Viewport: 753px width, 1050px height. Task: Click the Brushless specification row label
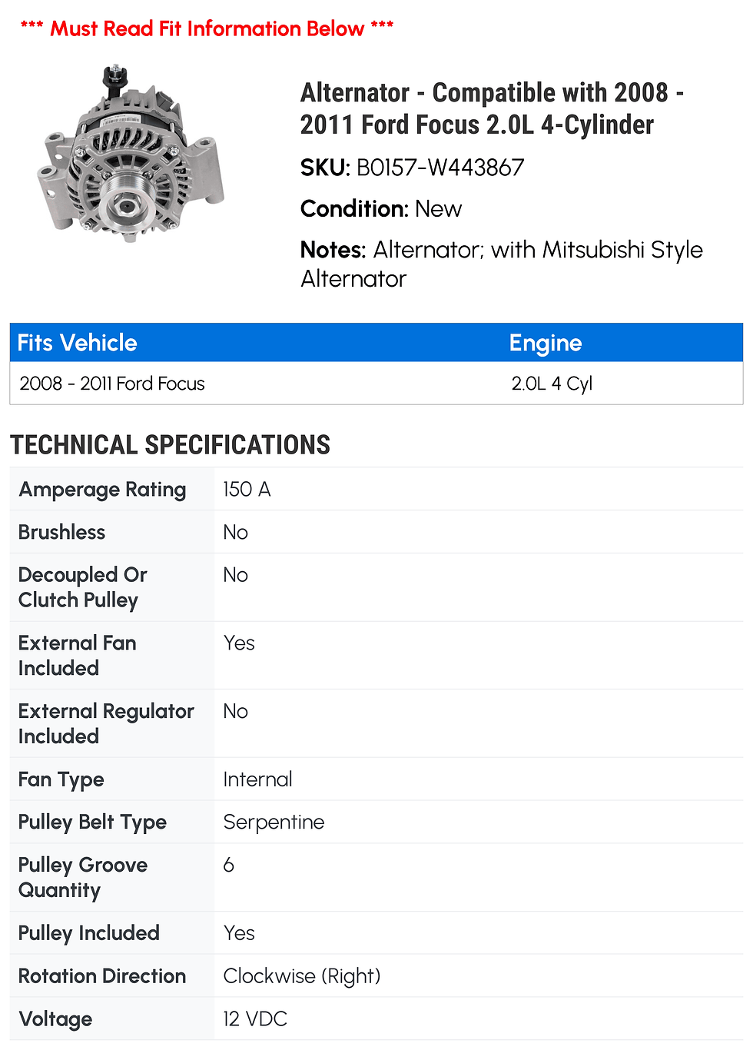click(61, 532)
